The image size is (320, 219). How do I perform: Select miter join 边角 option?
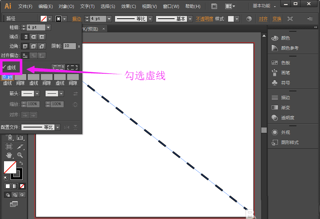click(25, 46)
